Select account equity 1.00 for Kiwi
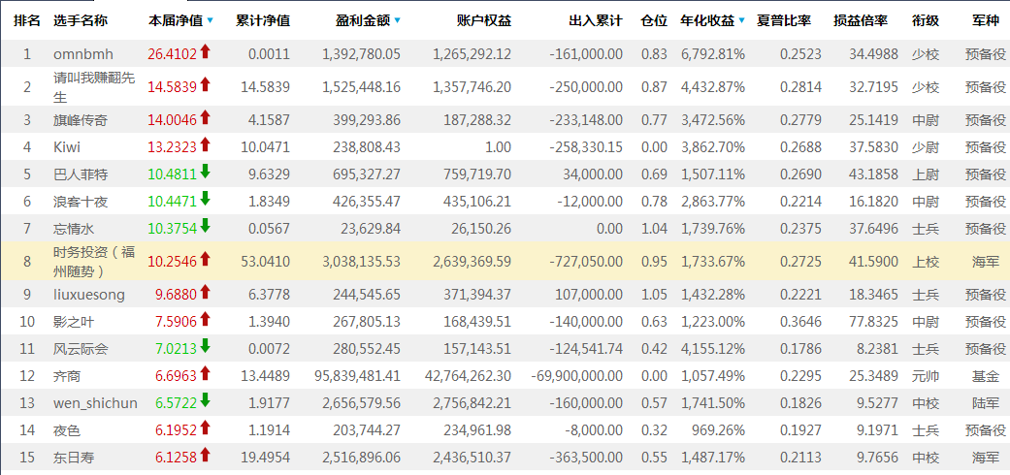Screen dimensions: 1010x475 499,147
